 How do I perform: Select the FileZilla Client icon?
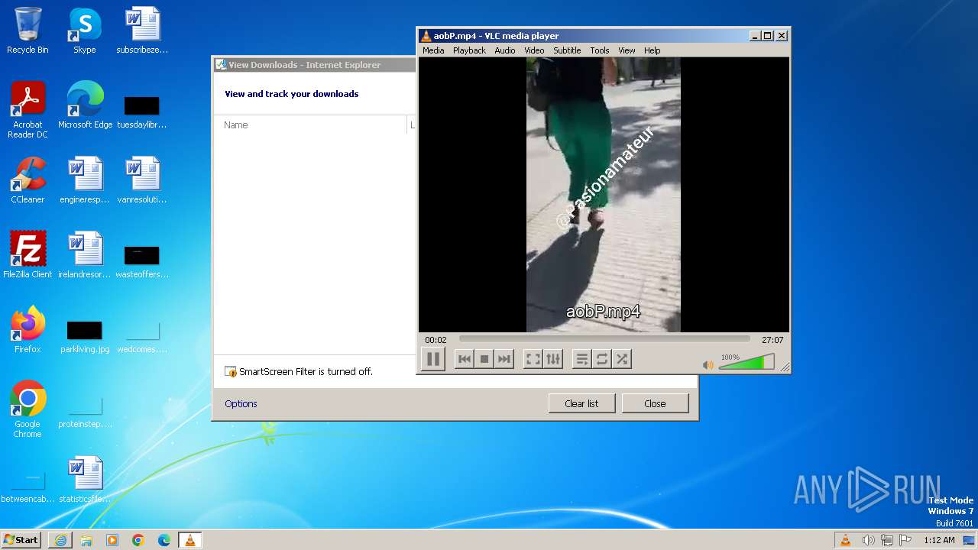pos(28,255)
